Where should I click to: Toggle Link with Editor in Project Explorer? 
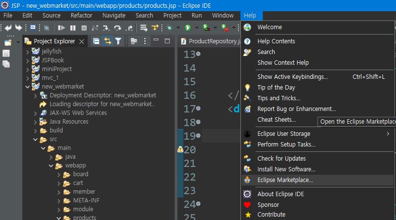click(107, 41)
